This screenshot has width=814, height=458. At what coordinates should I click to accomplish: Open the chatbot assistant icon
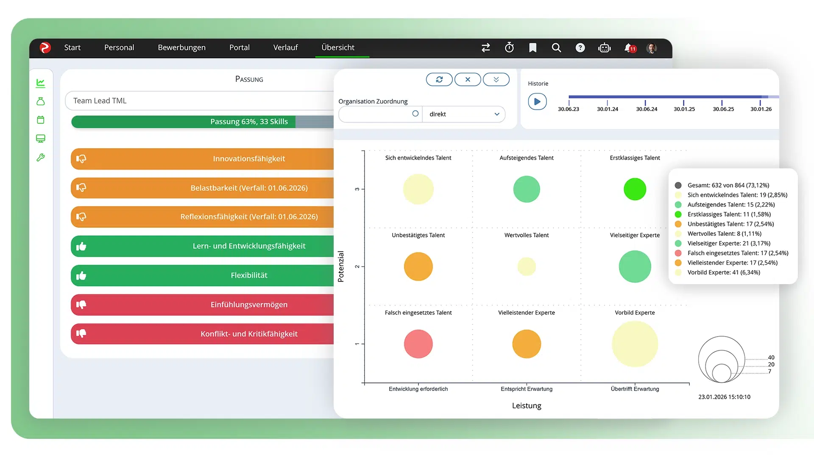(x=604, y=48)
